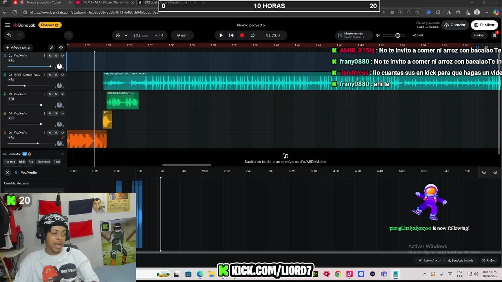This screenshot has height=282, width=502.
Task: Return to the beginning of project
Action: click(231, 35)
